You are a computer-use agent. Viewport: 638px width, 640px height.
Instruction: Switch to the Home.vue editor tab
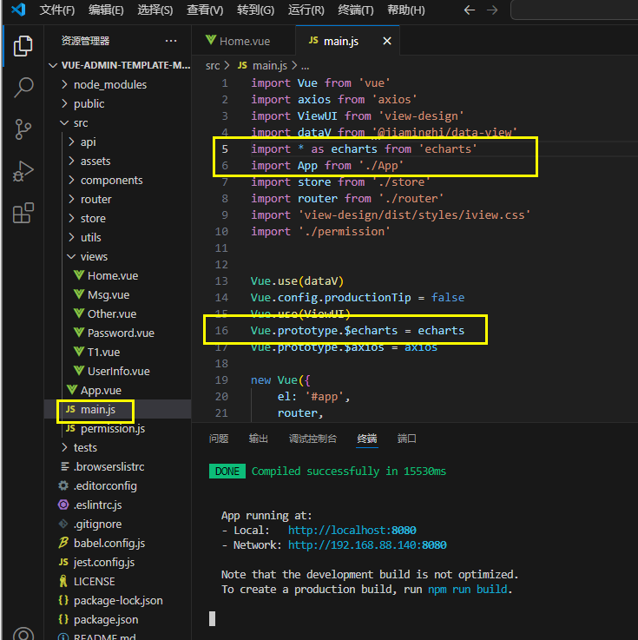pyautogui.click(x=244, y=41)
